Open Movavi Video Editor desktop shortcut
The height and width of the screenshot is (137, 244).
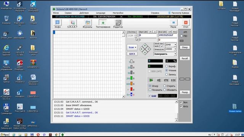20,124
